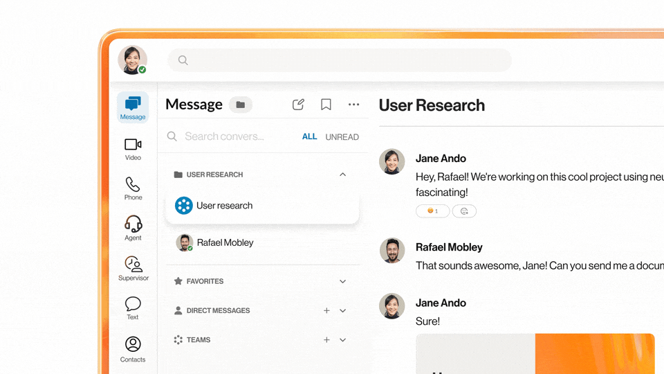664x374 pixels.
Task: Click the folder button beside Message title
Action: [240, 105]
